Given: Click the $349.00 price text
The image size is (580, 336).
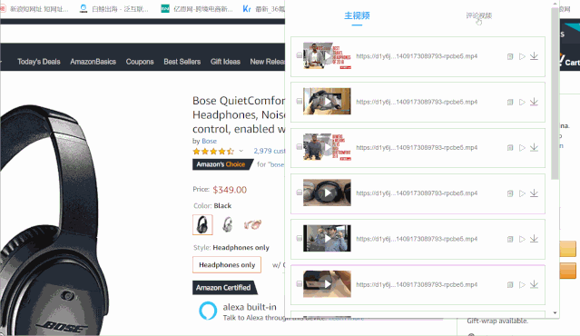Looking at the screenshot, I should (230, 190).
